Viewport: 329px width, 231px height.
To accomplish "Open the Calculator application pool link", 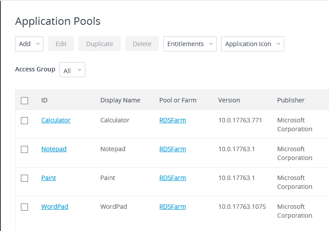I will (x=56, y=120).
